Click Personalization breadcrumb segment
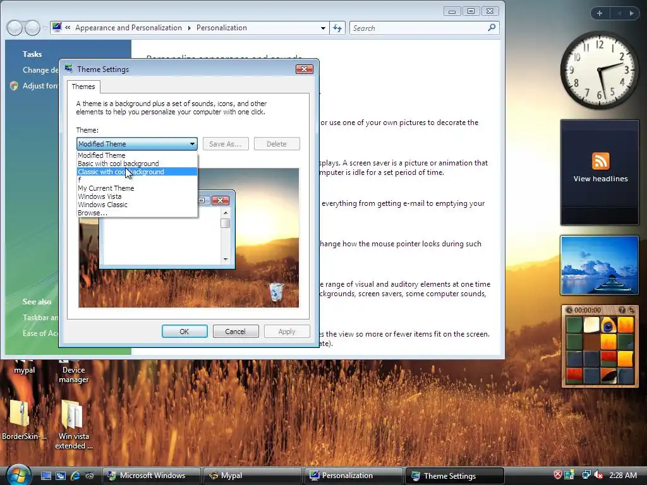Image resolution: width=647 pixels, height=485 pixels. point(222,28)
